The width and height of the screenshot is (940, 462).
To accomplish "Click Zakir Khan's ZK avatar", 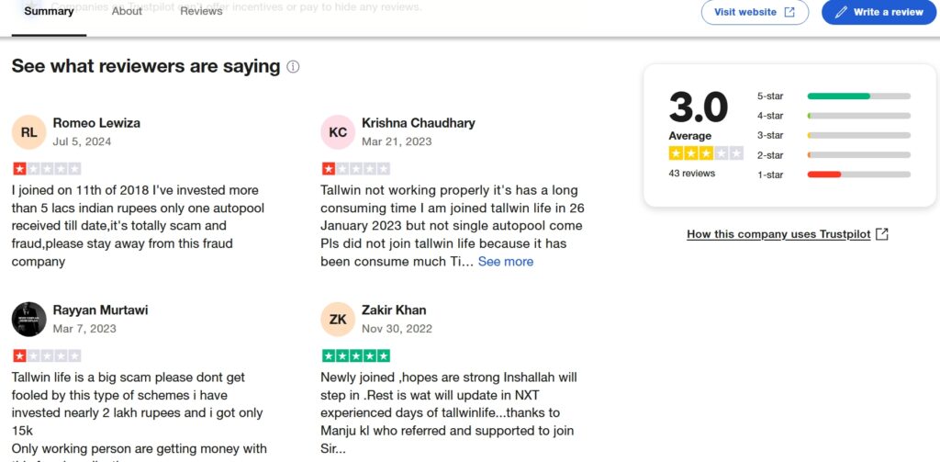I will (x=338, y=320).
